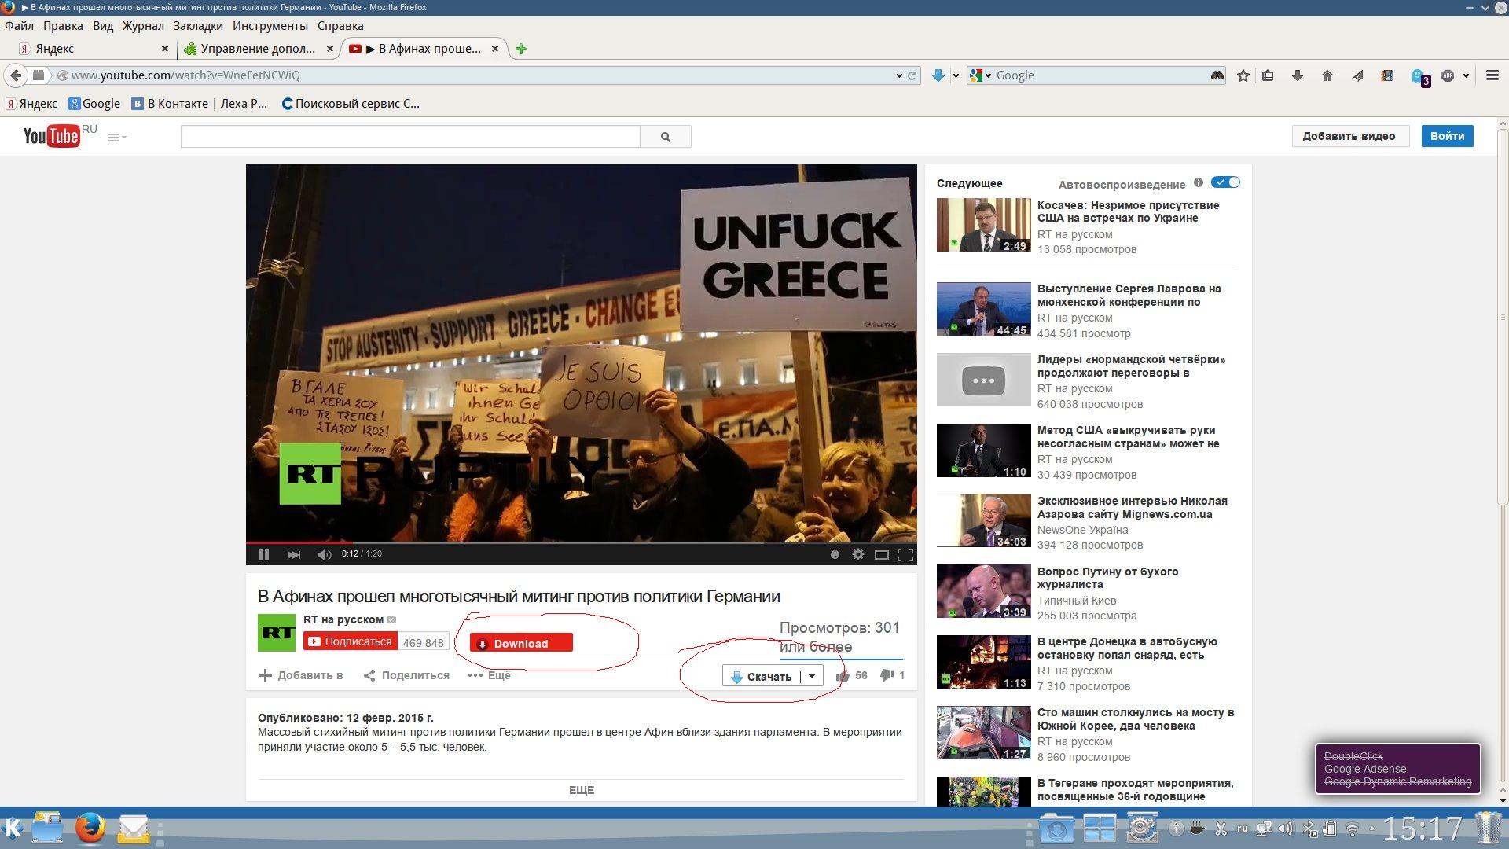This screenshot has height=849, width=1509.
Task: Click the red Download button
Action: [521, 643]
